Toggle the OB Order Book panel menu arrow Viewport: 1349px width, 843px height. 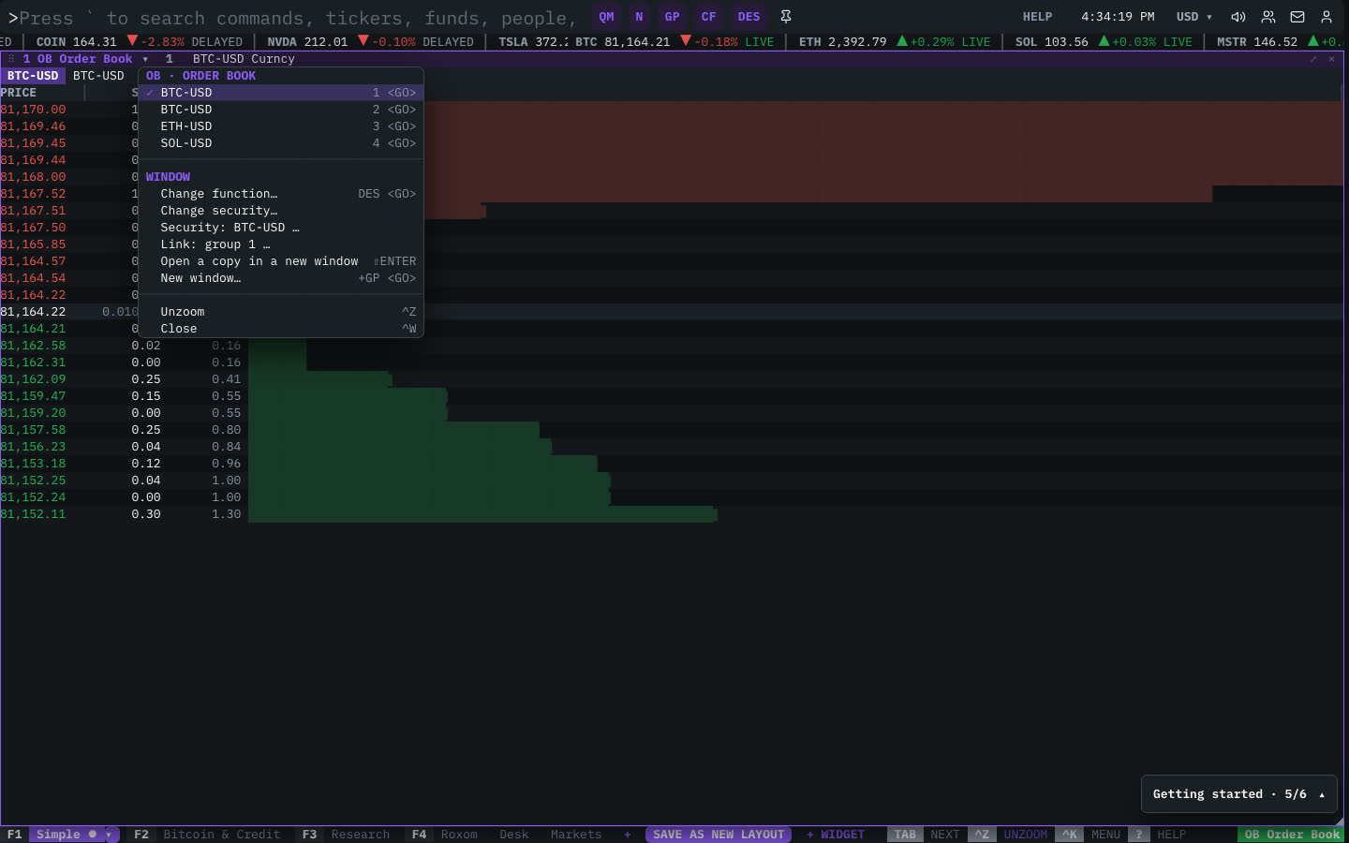coord(145,59)
